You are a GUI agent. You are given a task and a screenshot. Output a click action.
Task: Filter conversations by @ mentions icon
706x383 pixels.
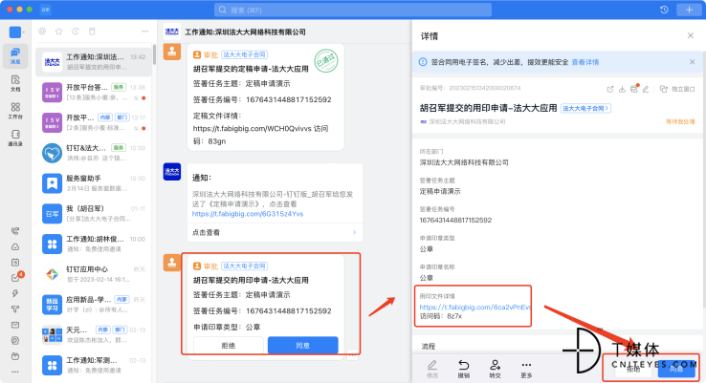pyautogui.click(x=42, y=31)
